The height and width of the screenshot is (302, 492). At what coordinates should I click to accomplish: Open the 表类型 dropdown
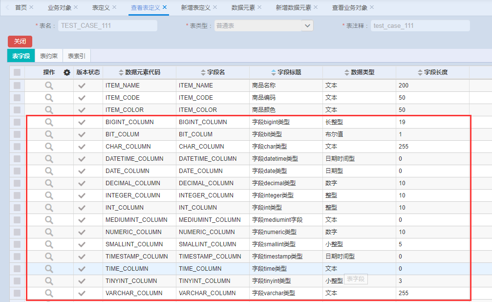pyautogui.click(x=307, y=25)
